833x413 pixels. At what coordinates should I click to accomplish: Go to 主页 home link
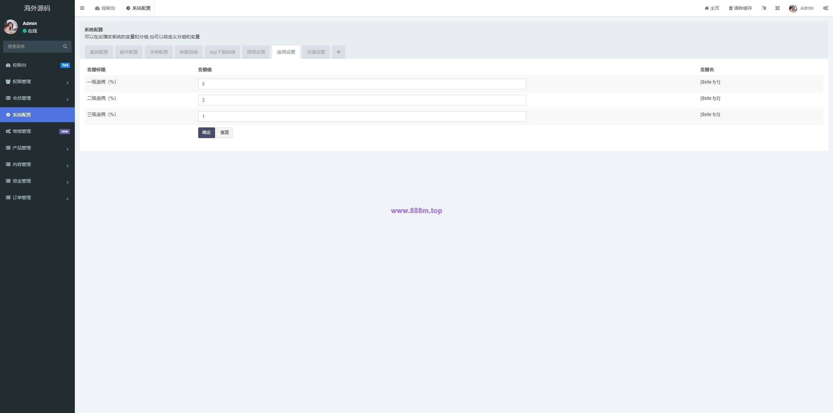click(x=712, y=8)
